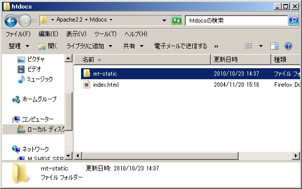Open the ファイル(F) menu

click(18, 34)
